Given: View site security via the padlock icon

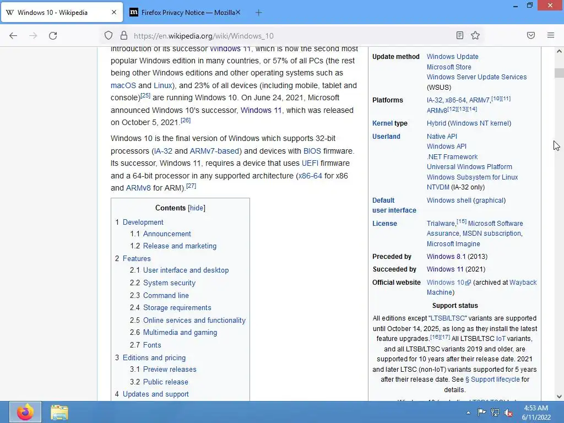Looking at the screenshot, I should pos(124,36).
